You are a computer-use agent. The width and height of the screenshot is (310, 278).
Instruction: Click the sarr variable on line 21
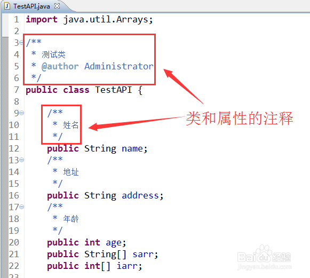[143, 255]
